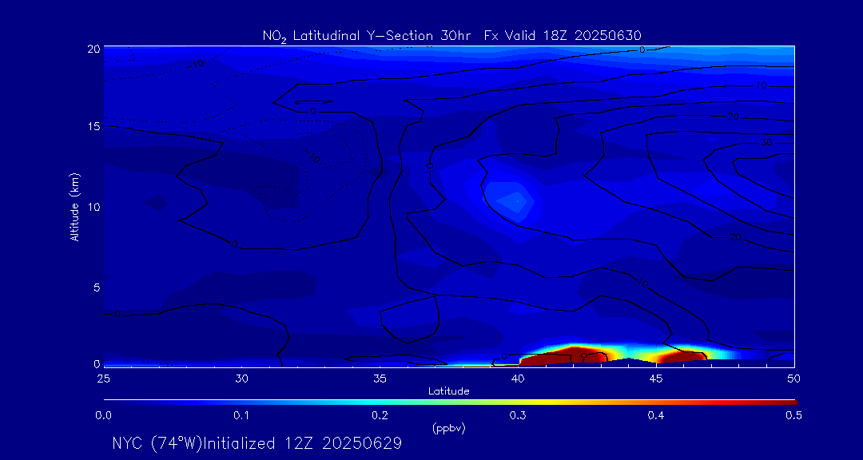863x460 pixels.
Task: Click the "(ppbv)" units label under colorbar
Action: point(449,429)
